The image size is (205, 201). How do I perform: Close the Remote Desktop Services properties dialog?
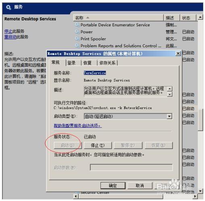(x=178, y=54)
